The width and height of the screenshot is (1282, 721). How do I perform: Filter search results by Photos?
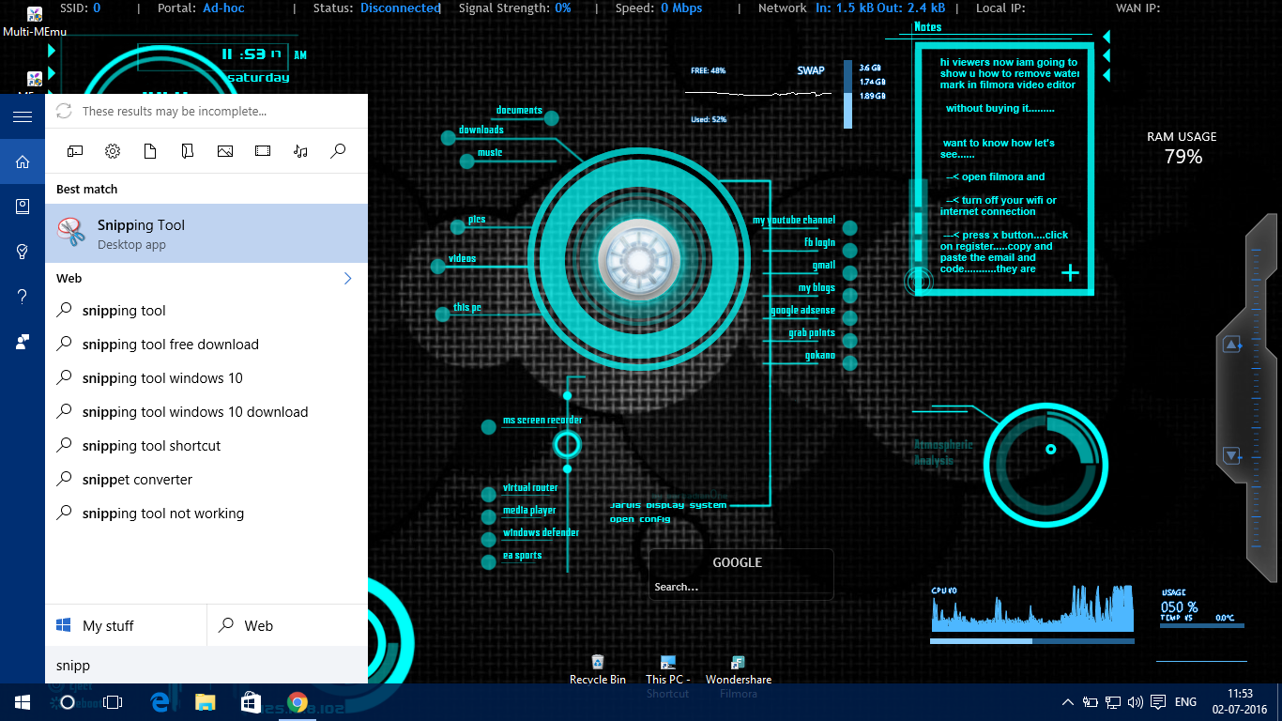click(x=225, y=151)
